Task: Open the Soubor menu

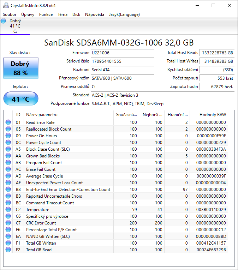Action: [10, 14]
